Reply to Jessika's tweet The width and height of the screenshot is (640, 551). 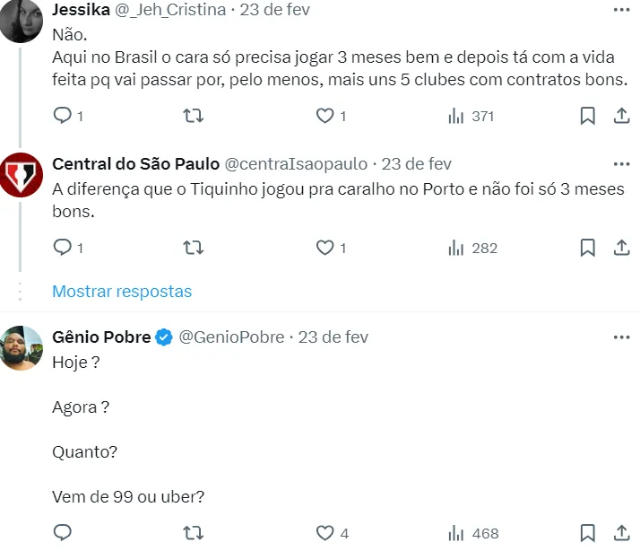[62, 116]
